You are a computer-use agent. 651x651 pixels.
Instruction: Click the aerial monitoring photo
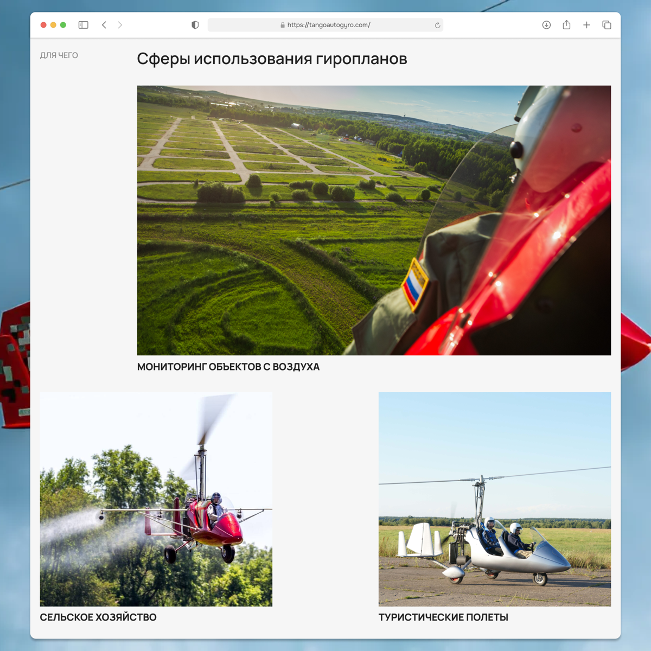tap(374, 219)
